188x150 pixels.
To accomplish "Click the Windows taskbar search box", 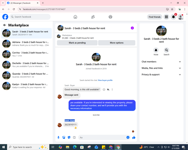I will (x=28, y=147).
